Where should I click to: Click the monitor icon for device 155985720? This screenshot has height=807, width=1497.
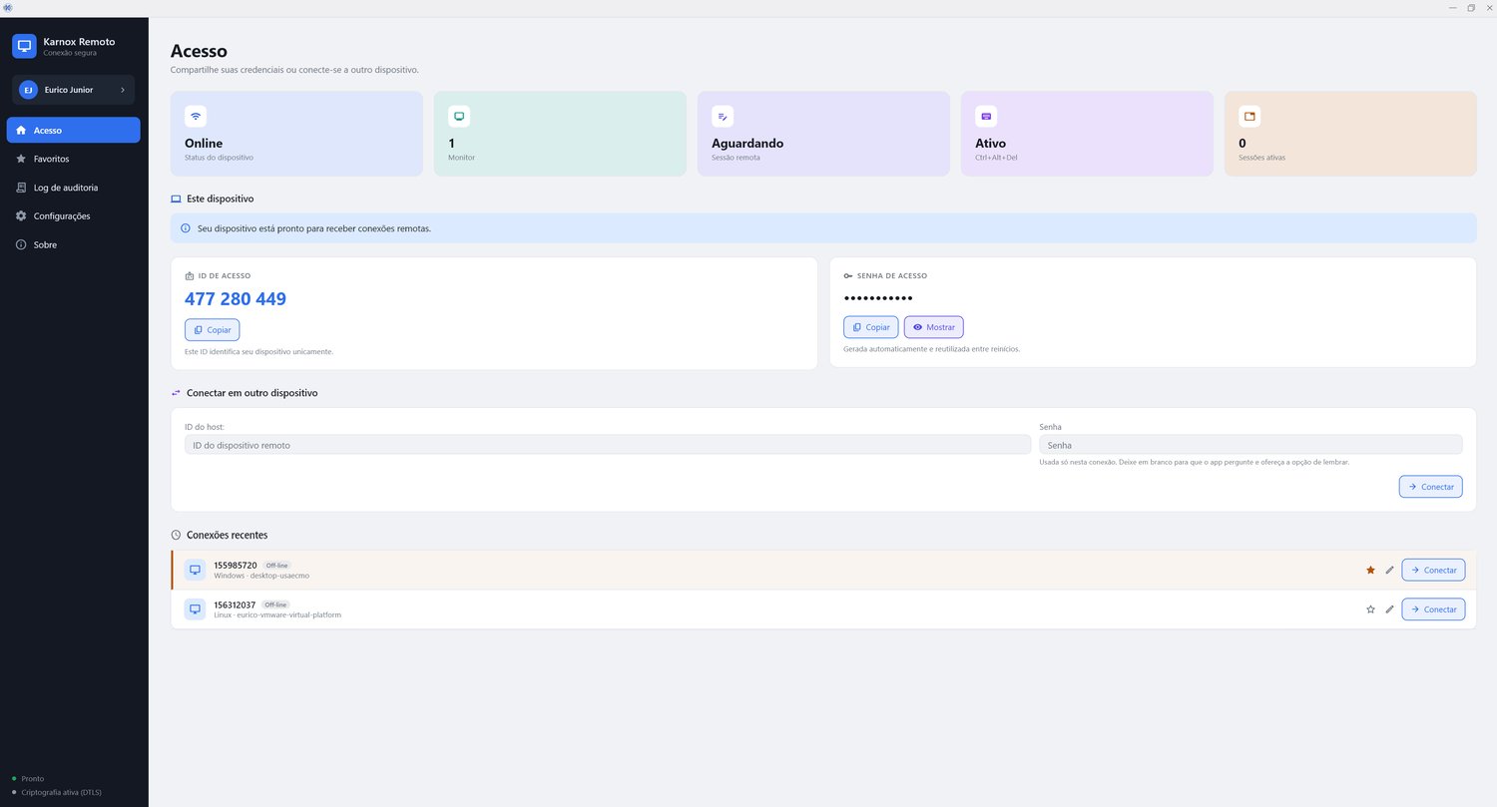click(196, 570)
